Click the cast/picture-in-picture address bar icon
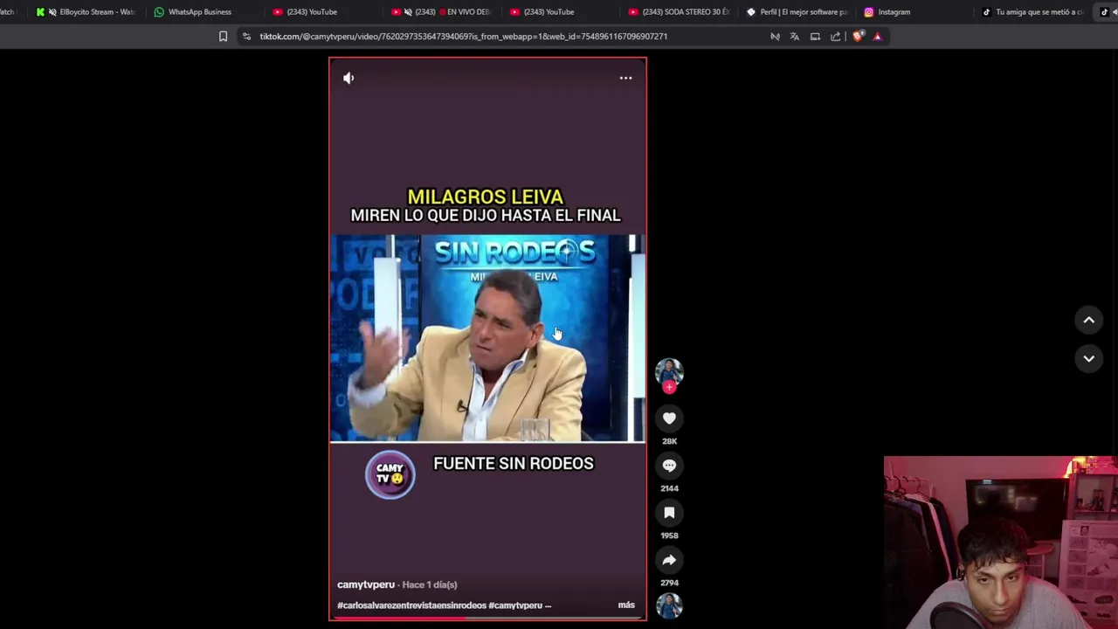This screenshot has height=629, width=1118. pos(815,36)
